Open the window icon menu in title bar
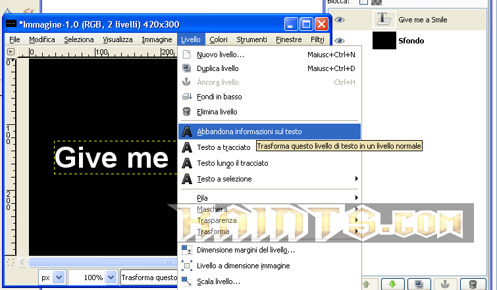This screenshot has width=497, height=290. pos(11,24)
